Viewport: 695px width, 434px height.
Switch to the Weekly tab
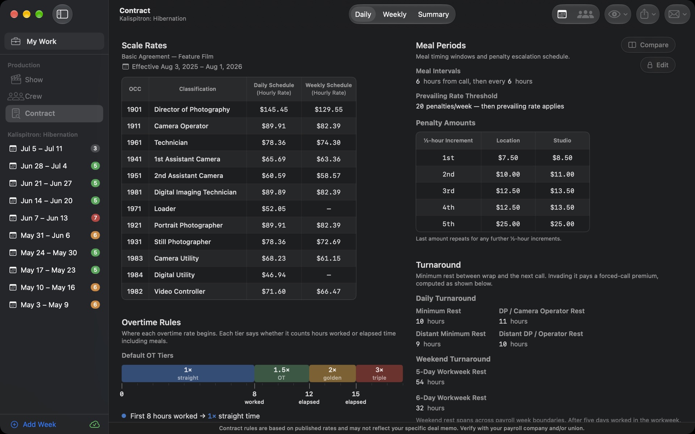click(394, 14)
